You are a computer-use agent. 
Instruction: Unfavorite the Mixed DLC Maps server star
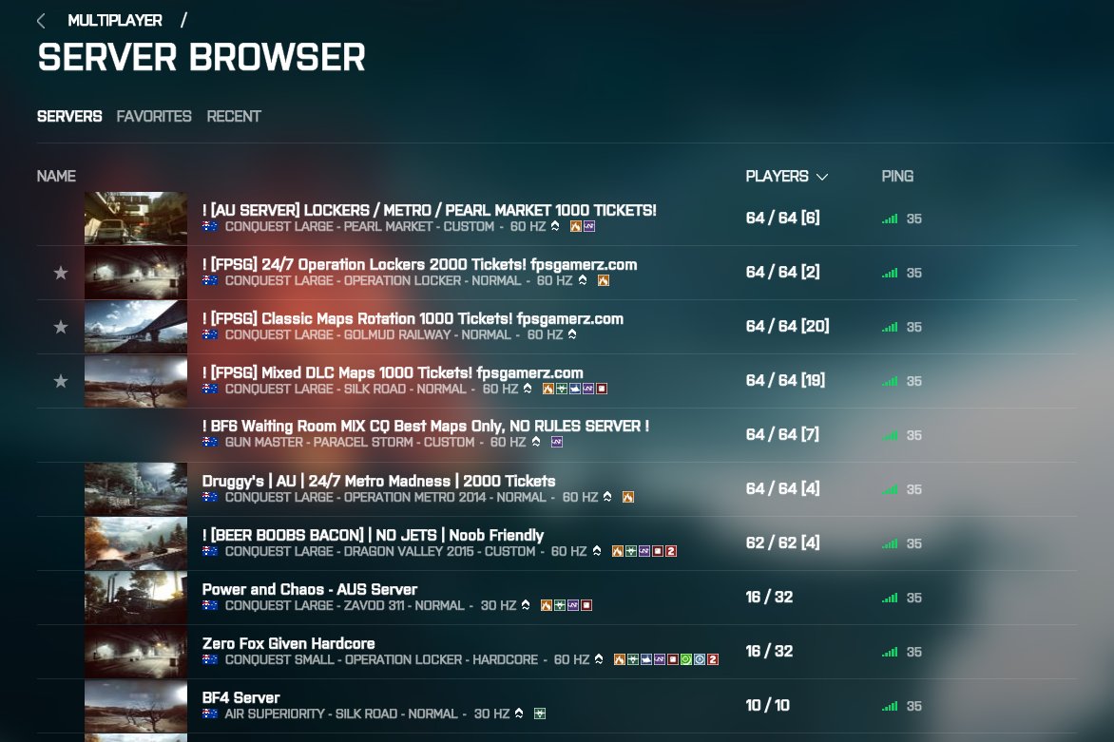tap(61, 381)
